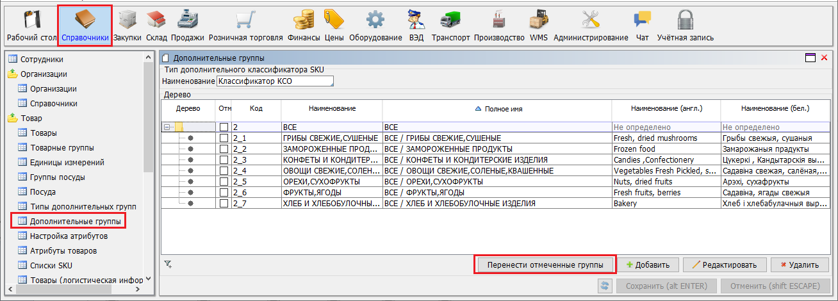Tick the checkbox for ФРУКТЫ,ЯГОДЫ row

pyautogui.click(x=224, y=193)
